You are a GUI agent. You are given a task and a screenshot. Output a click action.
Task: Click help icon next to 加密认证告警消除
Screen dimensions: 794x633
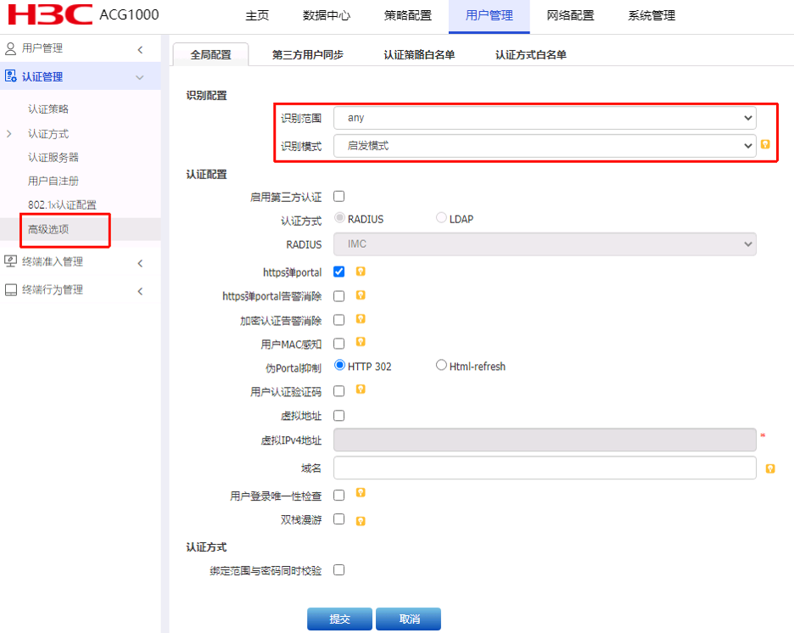tap(361, 320)
